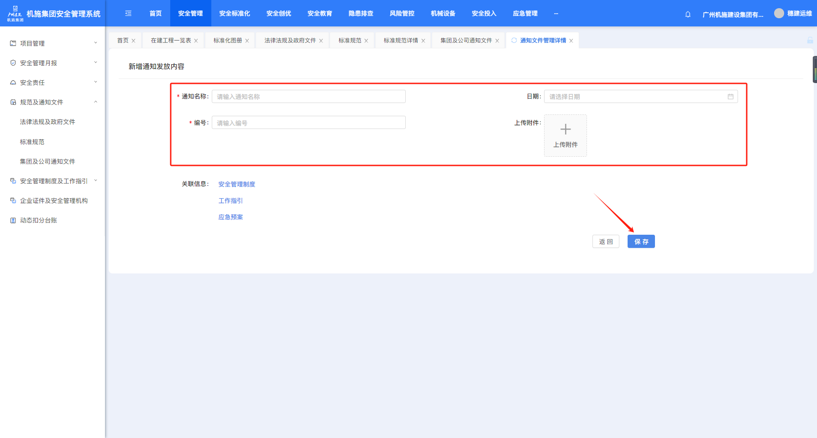Click the 返回 button
817x438 pixels.
(x=606, y=242)
